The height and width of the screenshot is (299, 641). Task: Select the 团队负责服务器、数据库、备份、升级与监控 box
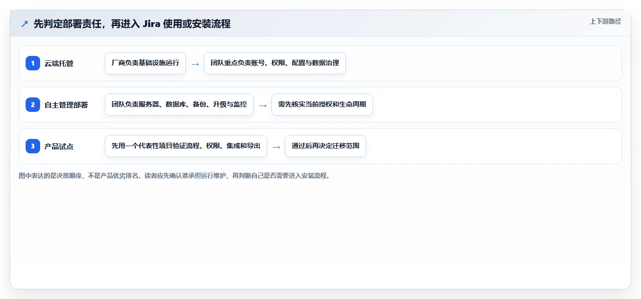[x=179, y=105]
